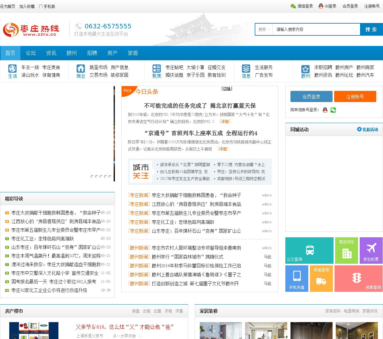
Task: Click the orange 注册帐号 button
Action: tap(355, 97)
